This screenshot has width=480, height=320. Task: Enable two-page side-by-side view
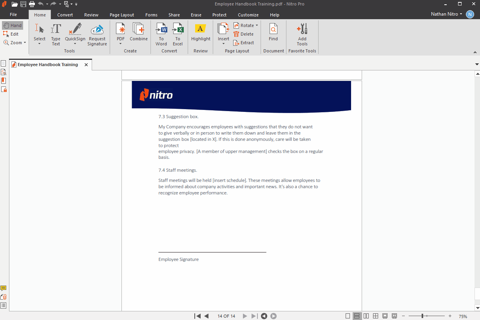point(366,316)
